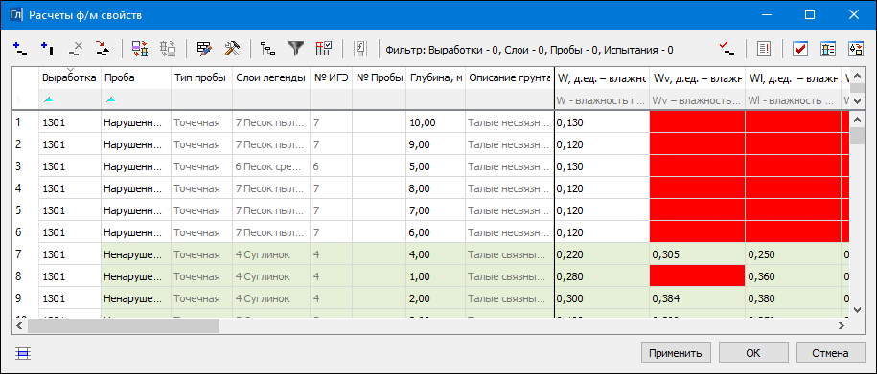
Task: Click the edit table pencil icon
Action: 204,49
